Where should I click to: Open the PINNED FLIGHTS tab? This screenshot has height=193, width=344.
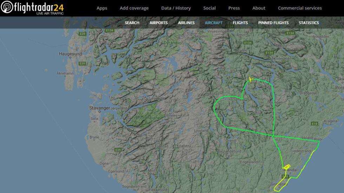(273, 22)
